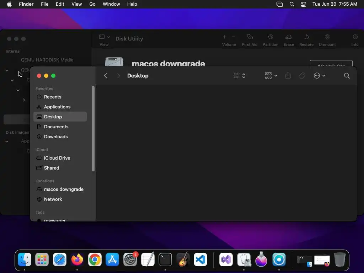Open Window menu

[111, 4]
